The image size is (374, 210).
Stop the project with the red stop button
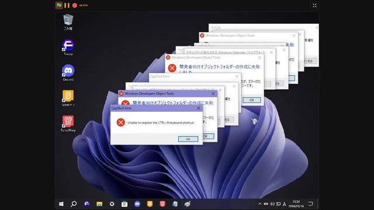coord(75,5)
